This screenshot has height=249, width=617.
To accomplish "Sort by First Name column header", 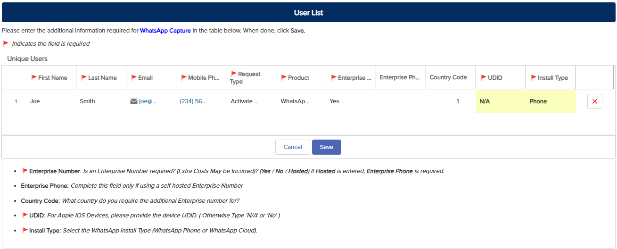I will click(52, 78).
